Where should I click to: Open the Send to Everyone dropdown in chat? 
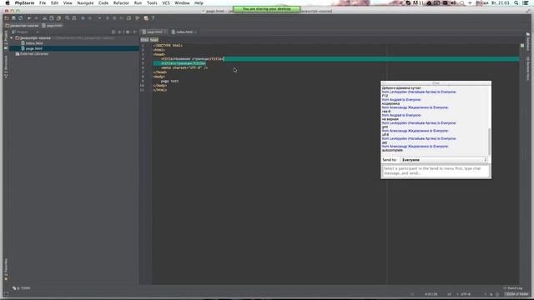[444, 160]
